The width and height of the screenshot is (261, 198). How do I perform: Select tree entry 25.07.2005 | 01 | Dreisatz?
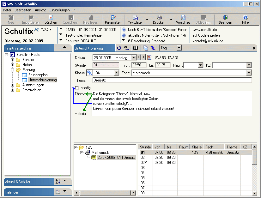(x=116, y=158)
